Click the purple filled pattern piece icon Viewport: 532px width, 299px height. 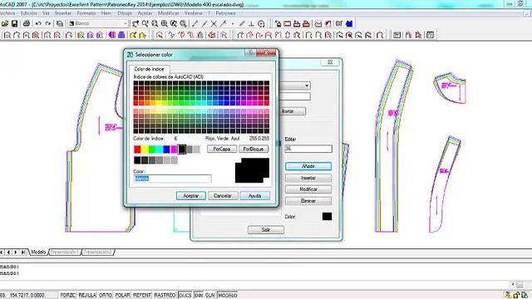[121, 35]
